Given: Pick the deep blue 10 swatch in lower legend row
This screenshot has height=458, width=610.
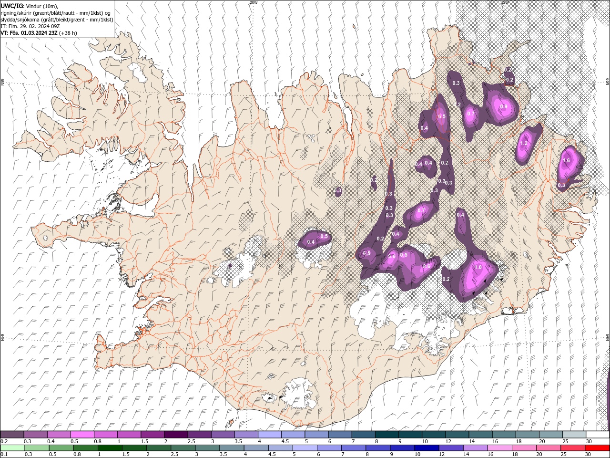Looking at the screenshot, I should pos(426,448).
